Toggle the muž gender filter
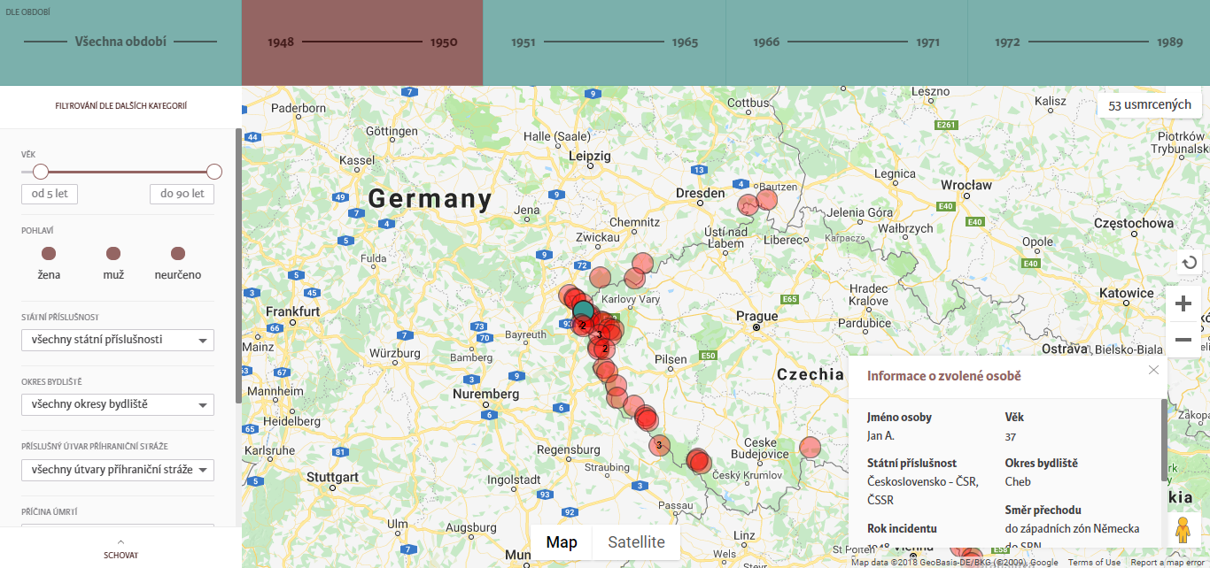Viewport: 1210px width, 568px height. 113,254
